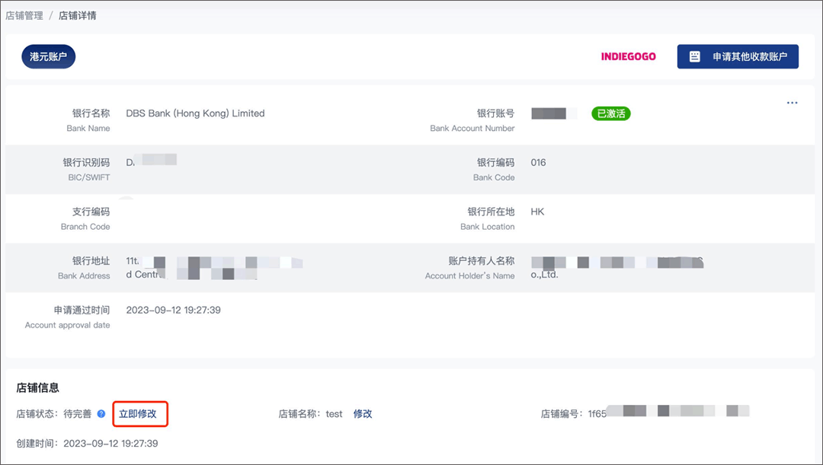Click the bank name DBS Bank (Hong Kong) Limited
This screenshot has width=823, height=465.
tap(195, 113)
